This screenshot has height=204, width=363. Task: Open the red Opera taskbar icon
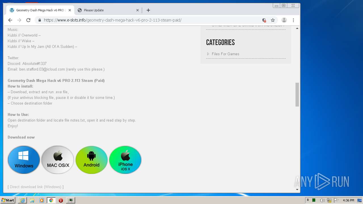click(x=61, y=200)
